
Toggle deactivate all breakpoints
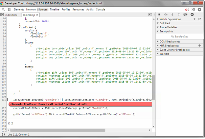click(186, 15)
